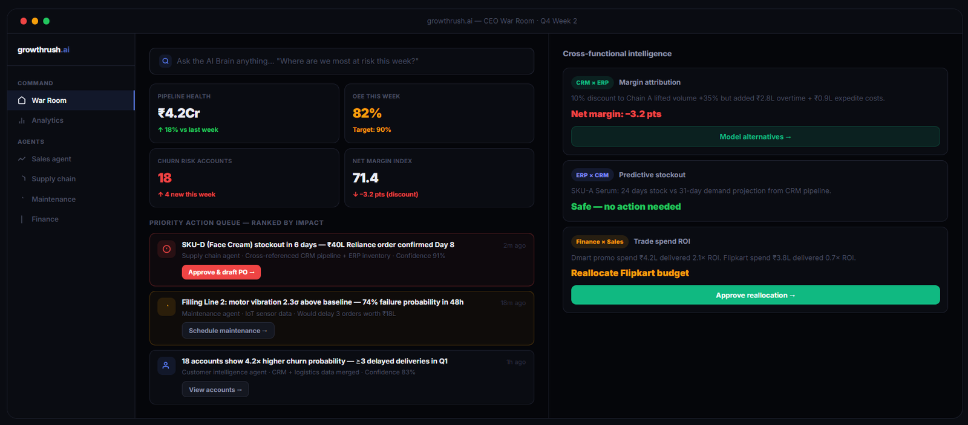The image size is (968, 425).
Task: Click the View accounts button
Action: (x=215, y=390)
